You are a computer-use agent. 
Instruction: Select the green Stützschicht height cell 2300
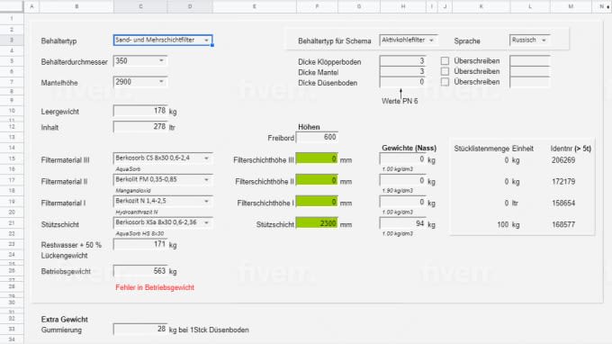point(317,223)
